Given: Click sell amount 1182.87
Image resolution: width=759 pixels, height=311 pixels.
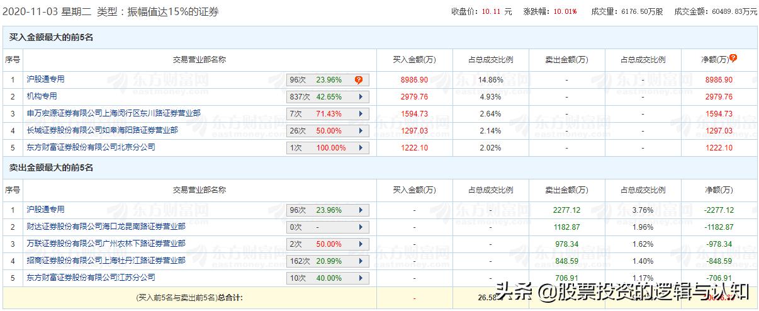Looking at the screenshot, I should (566, 227).
